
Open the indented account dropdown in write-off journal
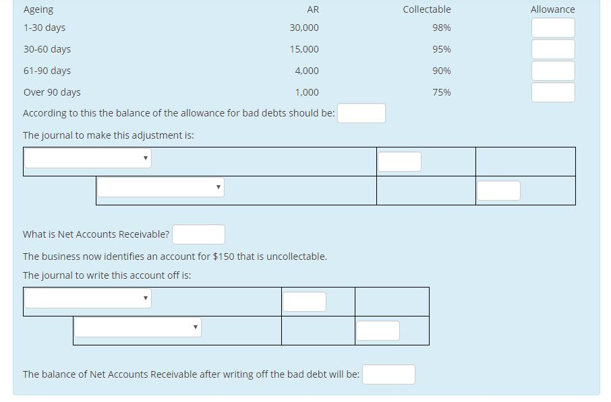[x=138, y=327]
